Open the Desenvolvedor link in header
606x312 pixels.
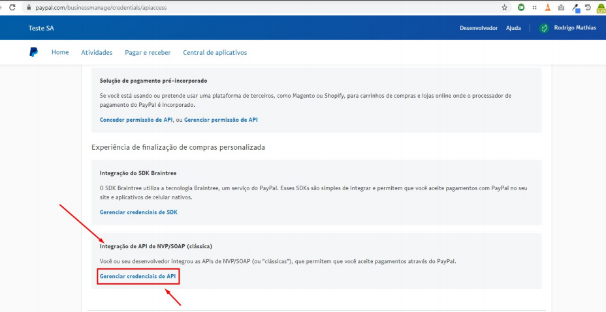pos(479,28)
